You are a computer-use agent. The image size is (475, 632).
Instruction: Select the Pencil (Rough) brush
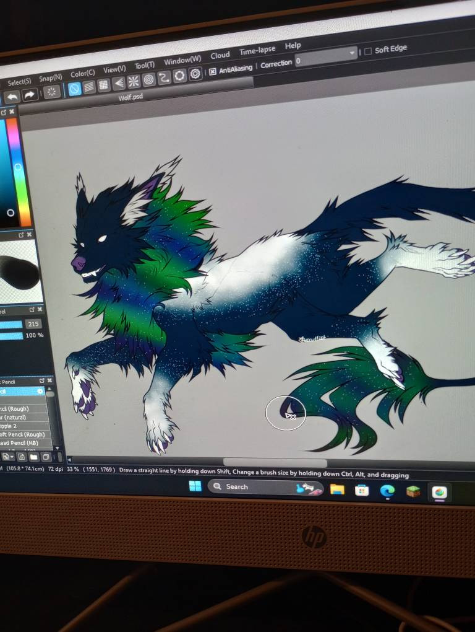[22, 409]
